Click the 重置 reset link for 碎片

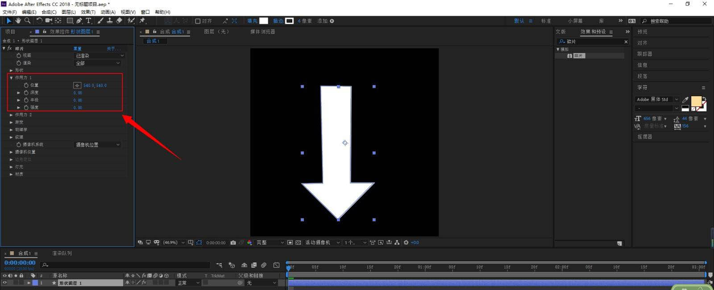tap(78, 48)
